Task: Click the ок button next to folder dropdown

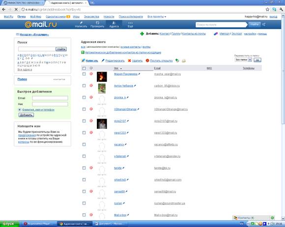Action: point(257,60)
